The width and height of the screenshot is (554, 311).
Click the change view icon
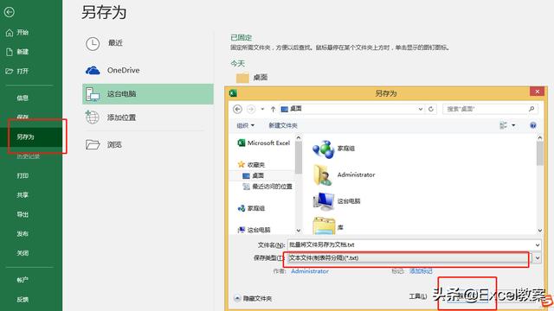504,125
